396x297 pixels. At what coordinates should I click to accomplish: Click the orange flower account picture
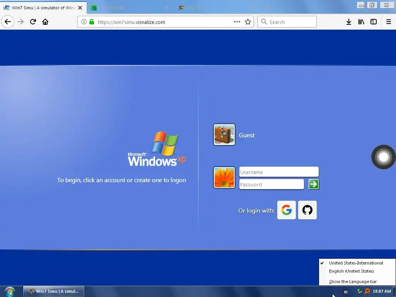[x=224, y=178]
